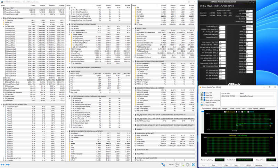The width and height of the screenshot is (278, 168).
Task: Expand C-State Residency sensor group
Action: tap(67, 67)
